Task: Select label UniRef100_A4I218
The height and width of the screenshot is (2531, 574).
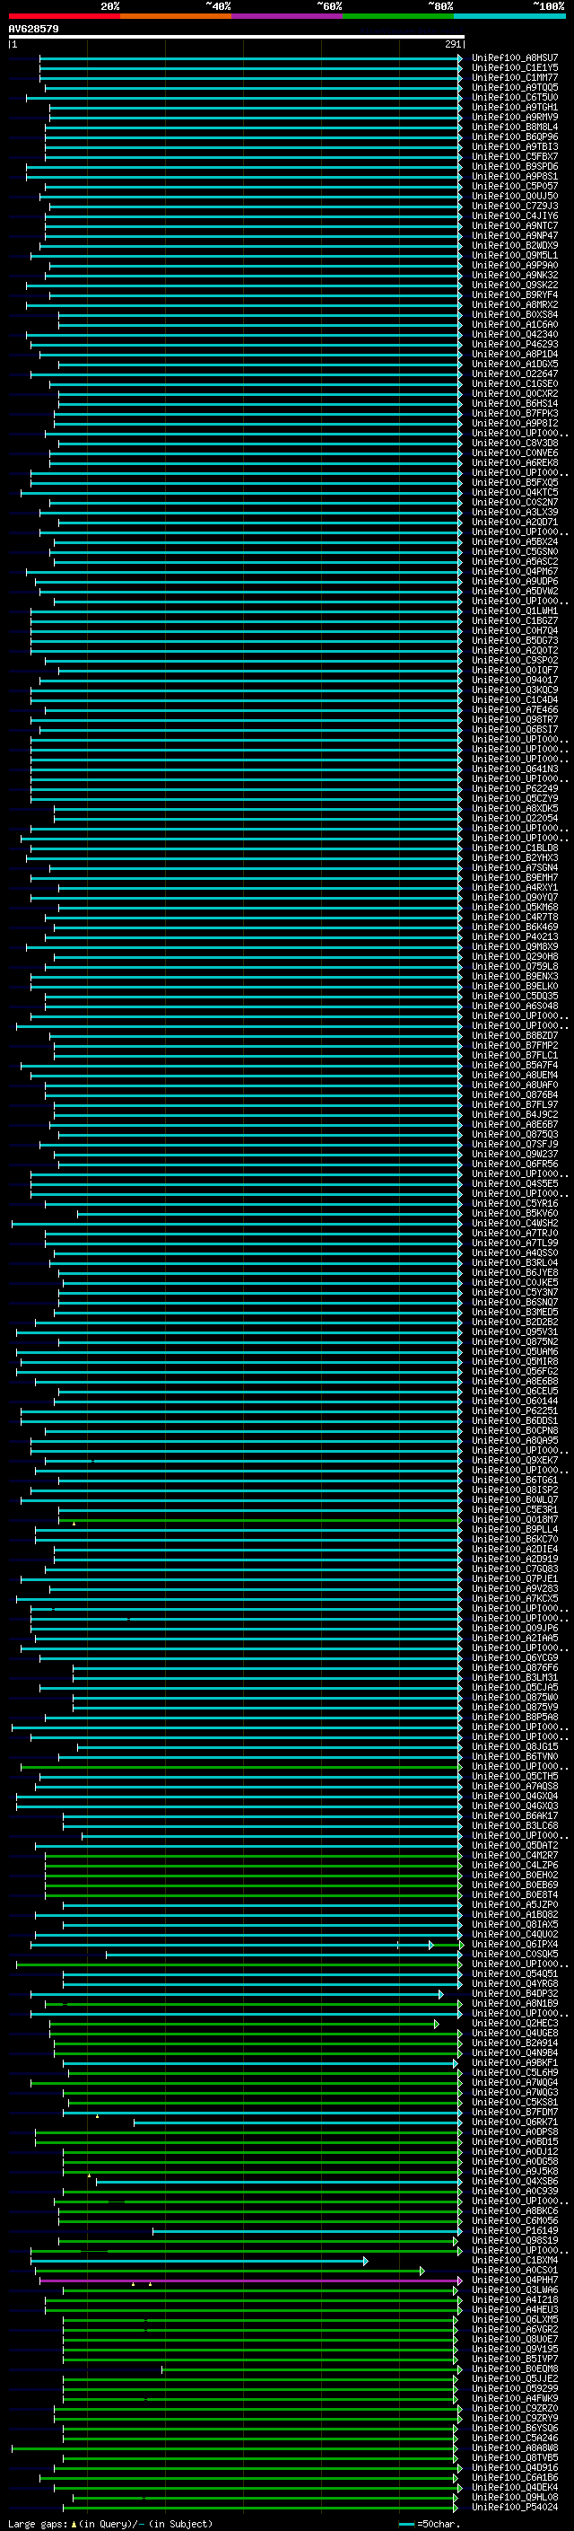Action: pos(514,2299)
